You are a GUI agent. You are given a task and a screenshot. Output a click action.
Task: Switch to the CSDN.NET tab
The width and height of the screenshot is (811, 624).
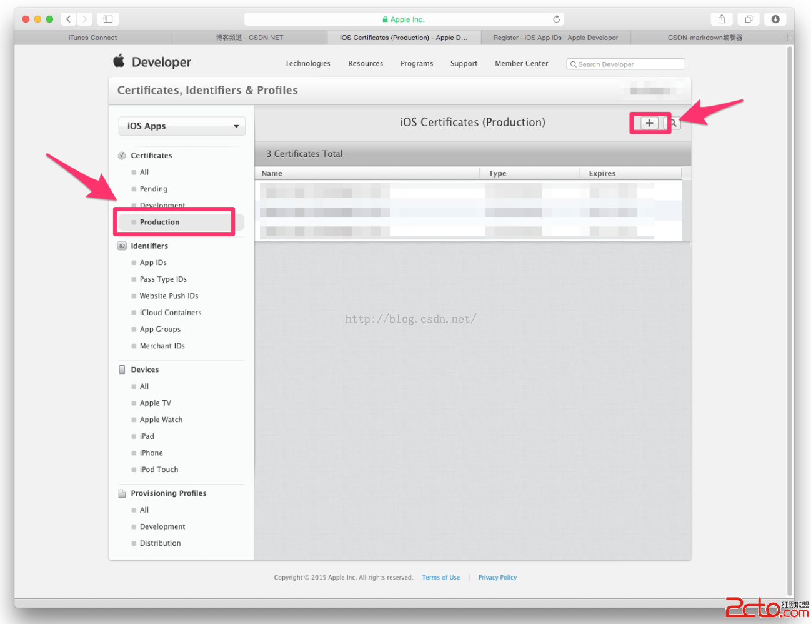[x=249, y=38]
